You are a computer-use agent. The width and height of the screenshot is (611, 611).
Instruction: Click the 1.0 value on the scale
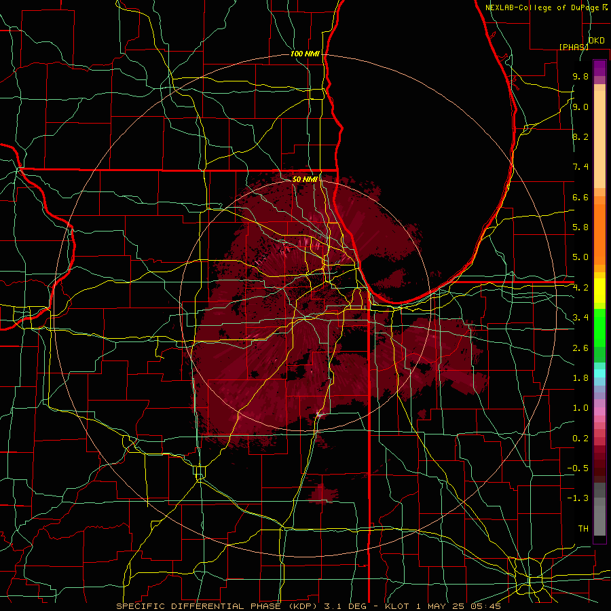pyautogui.click(x=580, y=408)
